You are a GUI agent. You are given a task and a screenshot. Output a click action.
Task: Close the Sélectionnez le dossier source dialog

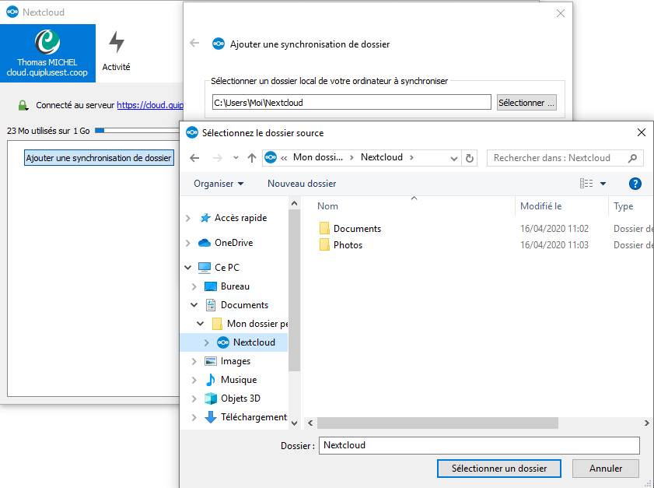click(x=642, y=133)
